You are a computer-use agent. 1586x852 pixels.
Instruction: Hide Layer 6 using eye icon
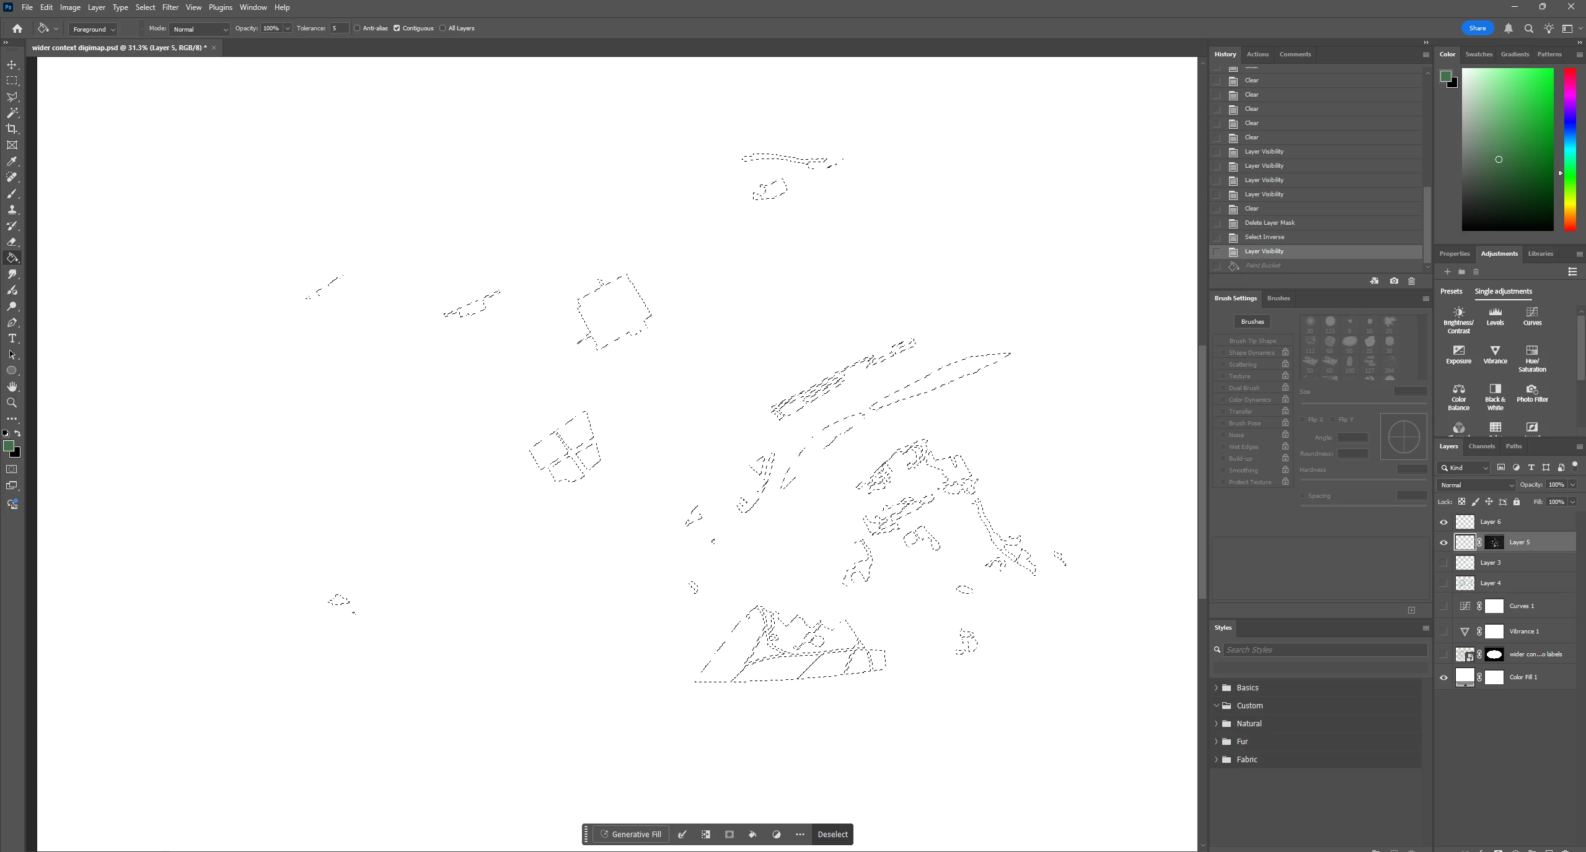point(1443,522)
